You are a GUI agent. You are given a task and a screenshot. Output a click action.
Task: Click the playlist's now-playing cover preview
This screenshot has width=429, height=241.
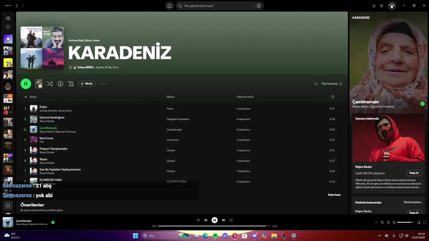tap(39, 84)
